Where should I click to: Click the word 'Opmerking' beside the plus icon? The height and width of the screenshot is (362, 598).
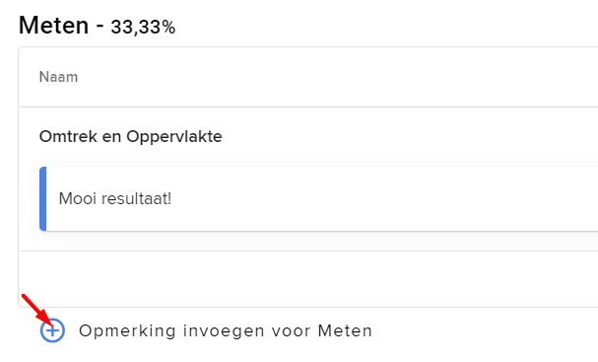pos(127,331)
